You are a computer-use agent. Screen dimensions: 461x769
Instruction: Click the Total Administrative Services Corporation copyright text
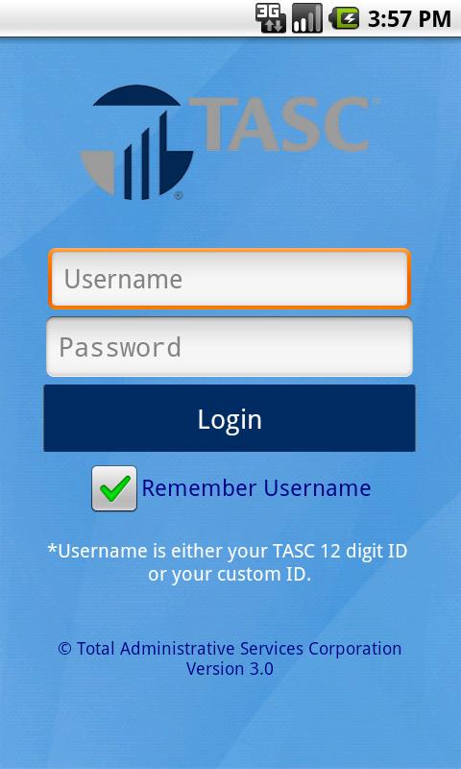[230, 648]
